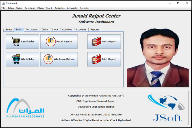The image size is (192, 128).
Task: Click the Retail Return circular icon
Action: (x=51, y=41)
